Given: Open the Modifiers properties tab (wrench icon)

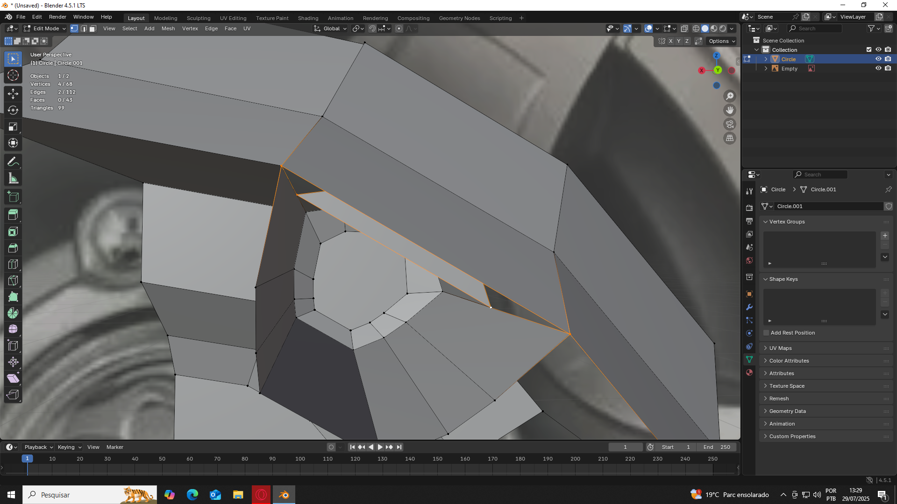Looking at the screenshot, I should click(x=749, y=307).
